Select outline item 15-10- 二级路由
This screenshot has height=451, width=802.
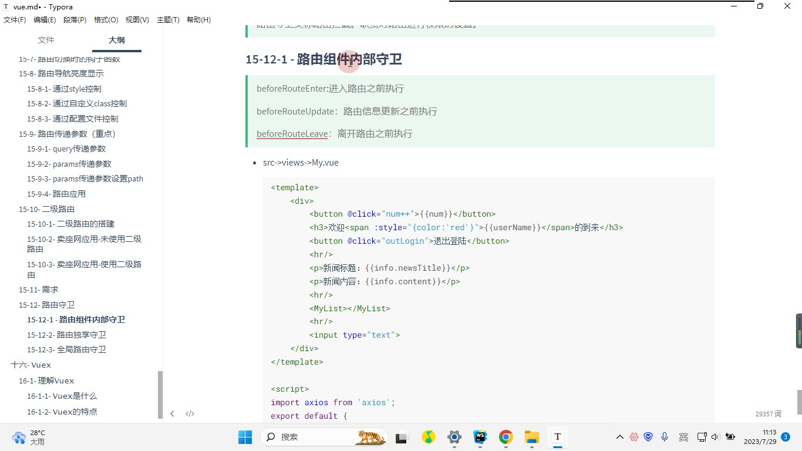(46, 209)
